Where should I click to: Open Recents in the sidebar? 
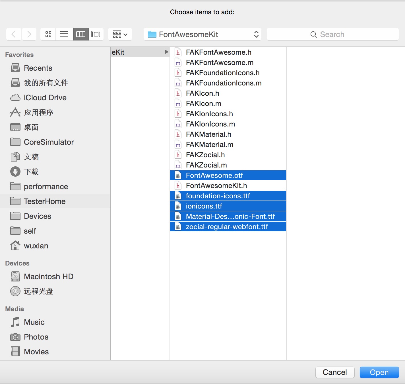pos(55,68)
